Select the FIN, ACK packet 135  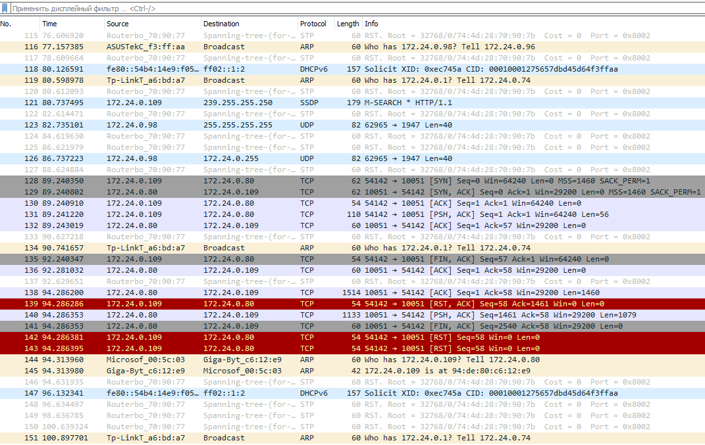pos(263,259)
